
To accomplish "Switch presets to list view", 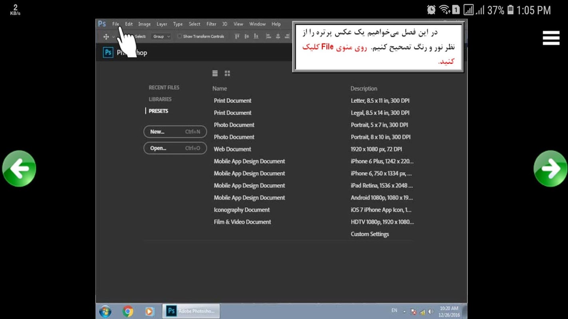I will 215,73.
